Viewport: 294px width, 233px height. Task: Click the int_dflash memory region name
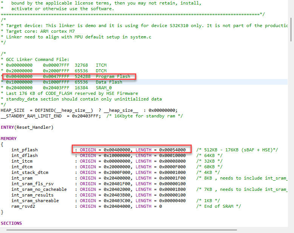click(x=25, y=155)
